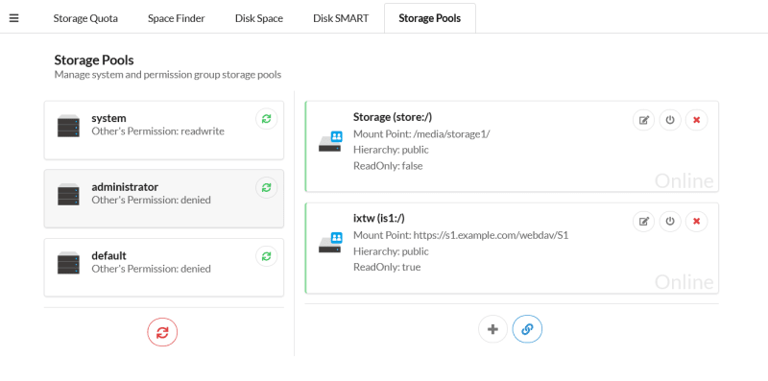Reload the administrator storage pool
768x381 pixels.
(267, 187)
